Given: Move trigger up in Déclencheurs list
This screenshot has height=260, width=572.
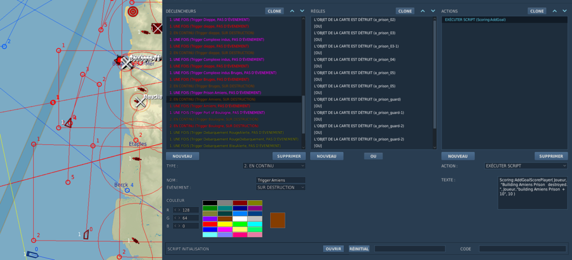Looking at the screenshot, I should pos(292,11).
